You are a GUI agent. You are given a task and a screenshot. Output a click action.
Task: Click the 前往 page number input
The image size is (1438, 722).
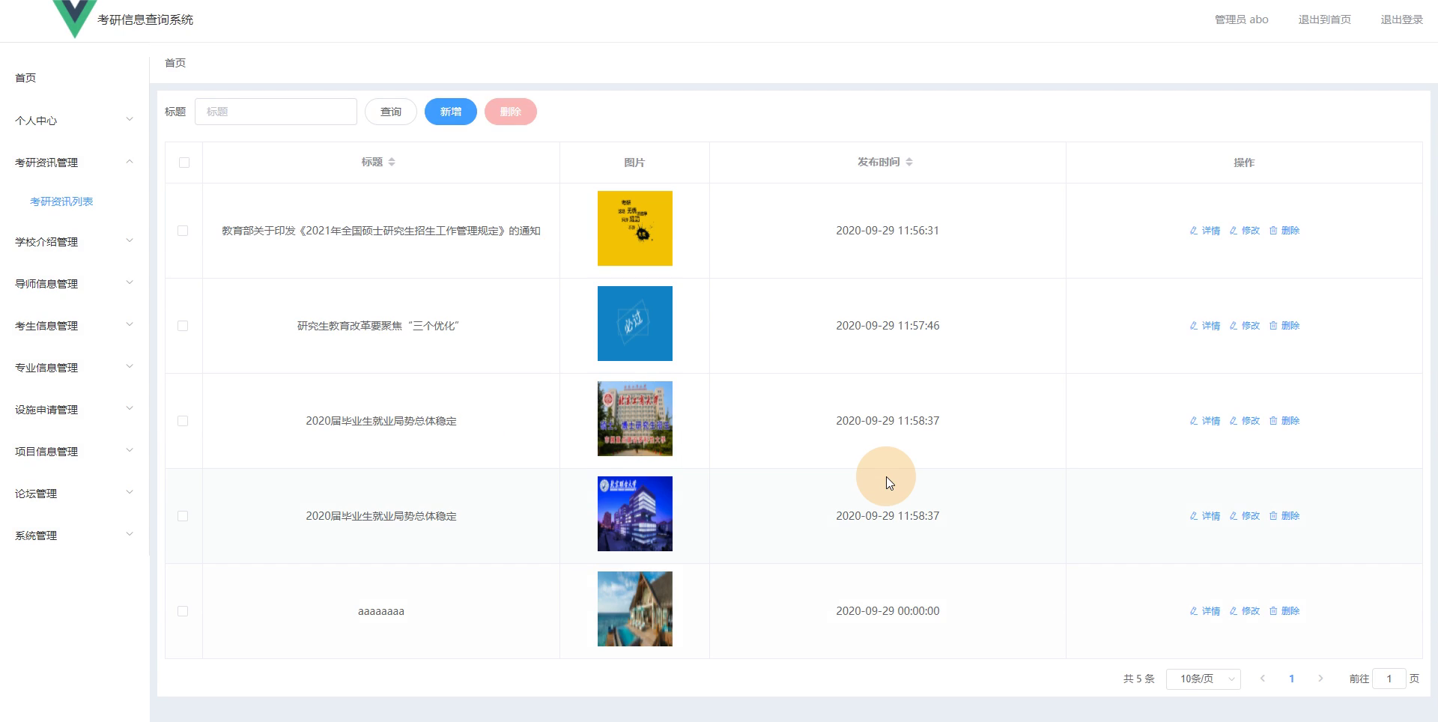[1389, 679]
